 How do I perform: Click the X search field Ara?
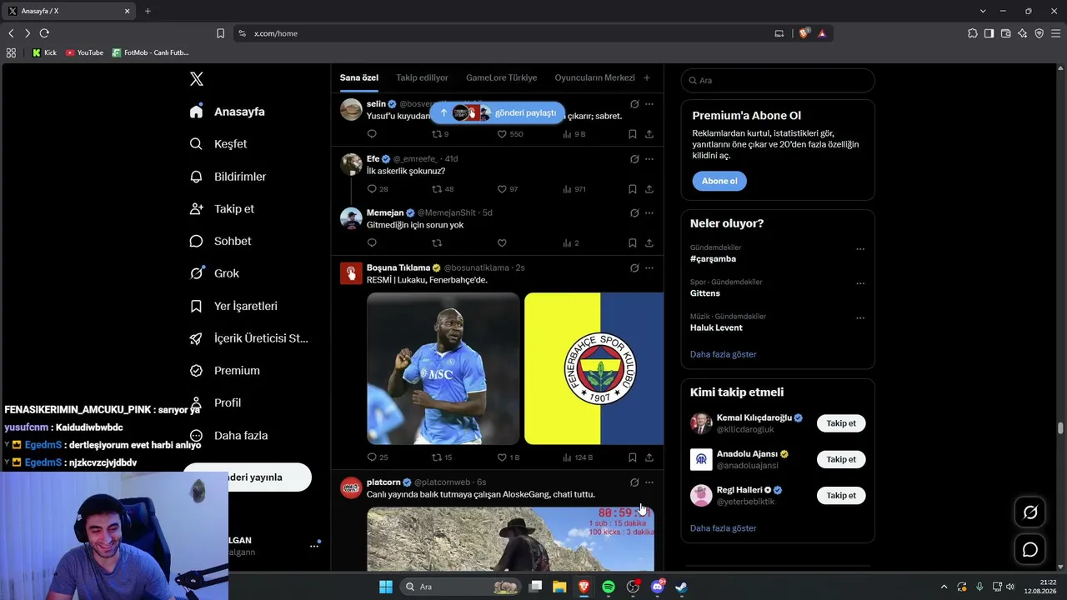coord(778,80)
